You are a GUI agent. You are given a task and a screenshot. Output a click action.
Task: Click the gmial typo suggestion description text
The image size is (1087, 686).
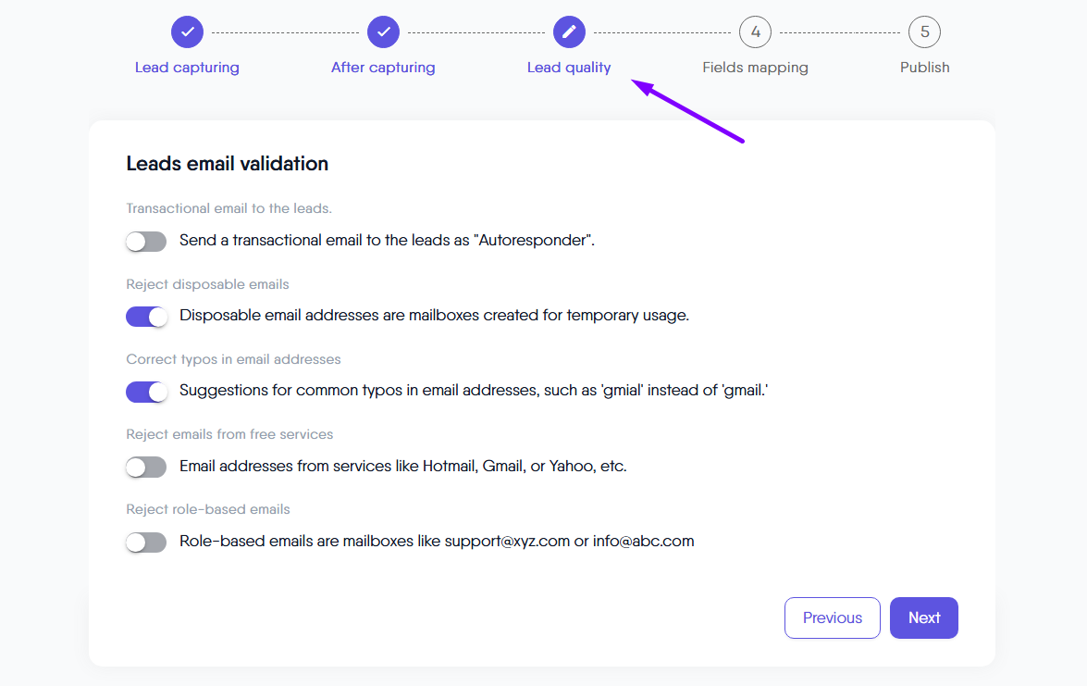(x=474, y=391)
